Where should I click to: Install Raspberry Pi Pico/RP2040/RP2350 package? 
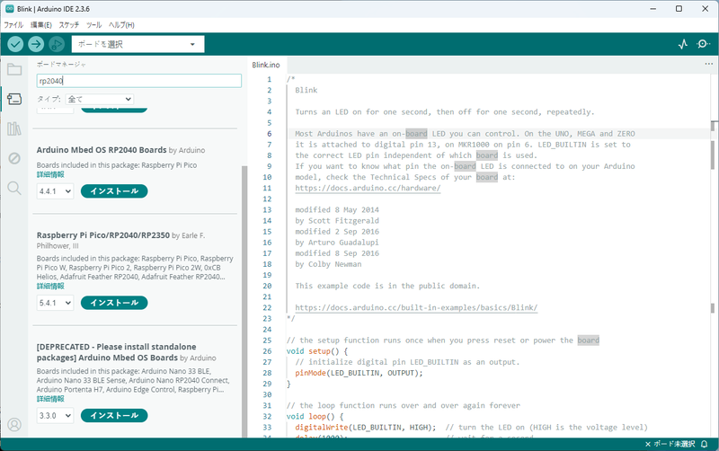pos(114,303)
